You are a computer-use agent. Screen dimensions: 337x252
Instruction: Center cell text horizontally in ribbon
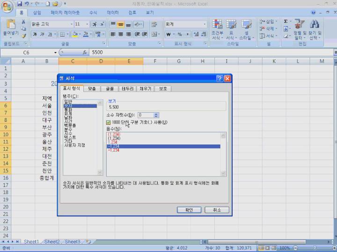pyautogui.click(x=121, y=34)
